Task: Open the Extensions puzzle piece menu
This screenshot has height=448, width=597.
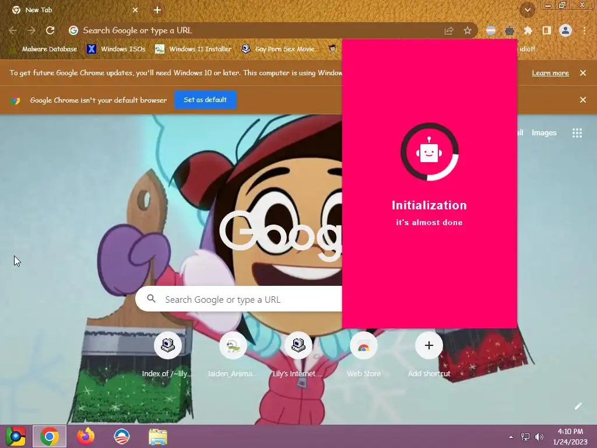Action: tap(528, 31)
